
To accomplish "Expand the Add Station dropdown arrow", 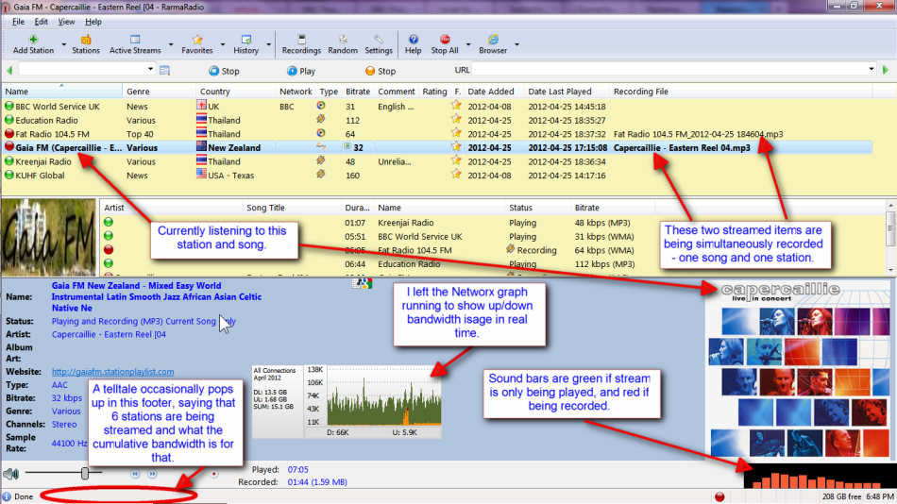I will click(63, 44).
